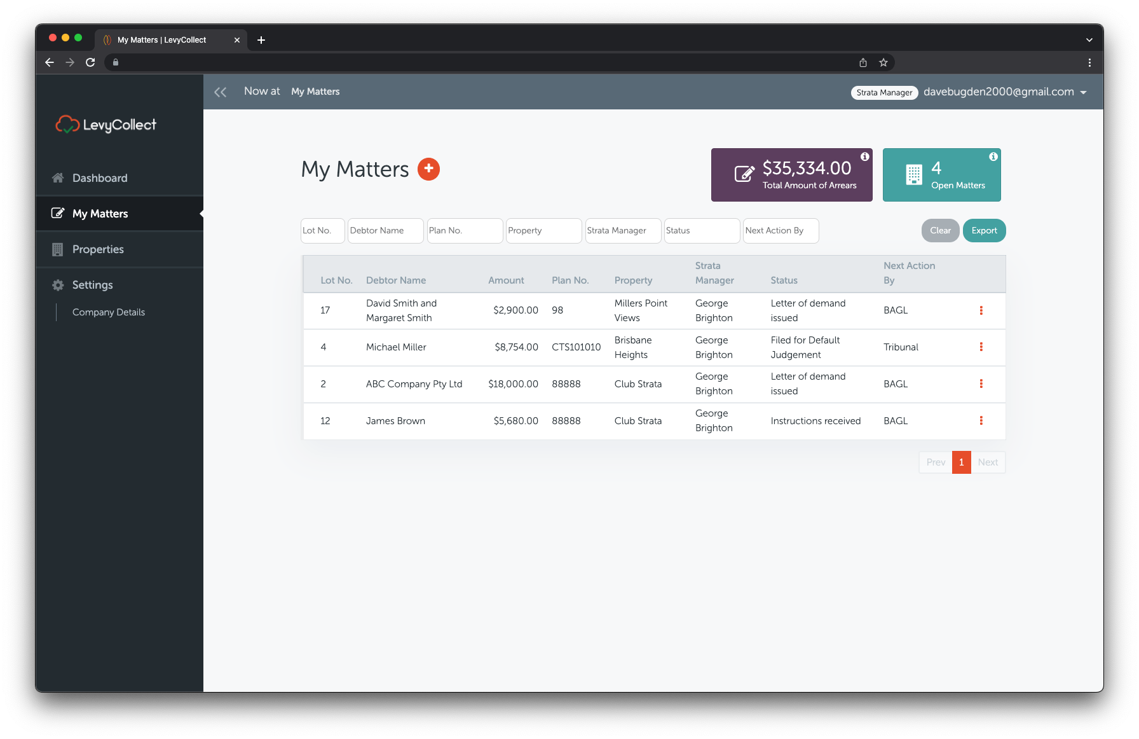The height and width of the screenshot is (739, 1139).
Task: Open actions menu for ABC Company row
Action: [981, 384]
